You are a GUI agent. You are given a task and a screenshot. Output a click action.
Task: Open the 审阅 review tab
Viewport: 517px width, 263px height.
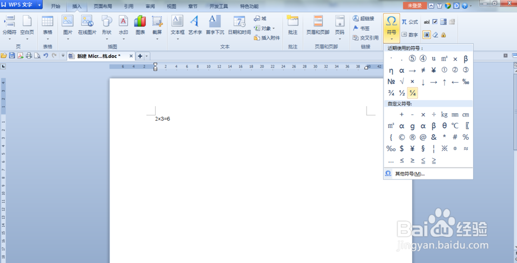tap(150, 6)
